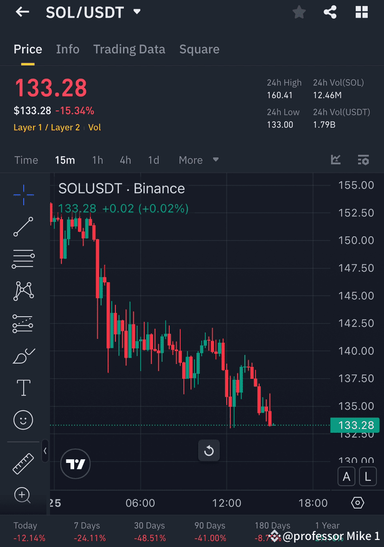384x547 pixels.
Task: Toggle logarithmic scale with the L button
Action: click(x=368, y=476)
